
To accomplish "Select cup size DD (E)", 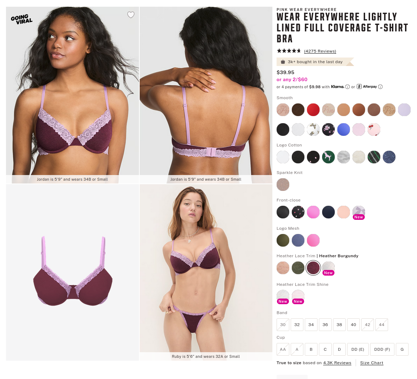I will pos(358,349).
